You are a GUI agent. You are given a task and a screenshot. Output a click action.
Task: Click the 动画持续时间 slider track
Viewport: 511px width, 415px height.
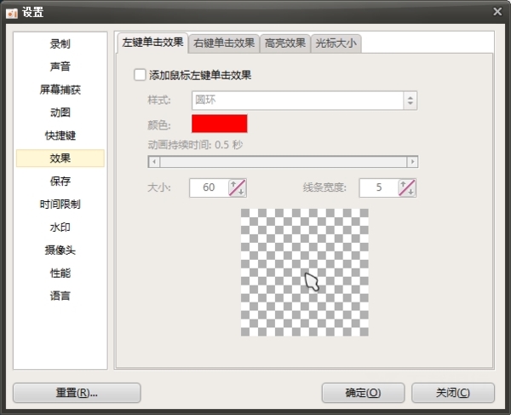(283, 162)
